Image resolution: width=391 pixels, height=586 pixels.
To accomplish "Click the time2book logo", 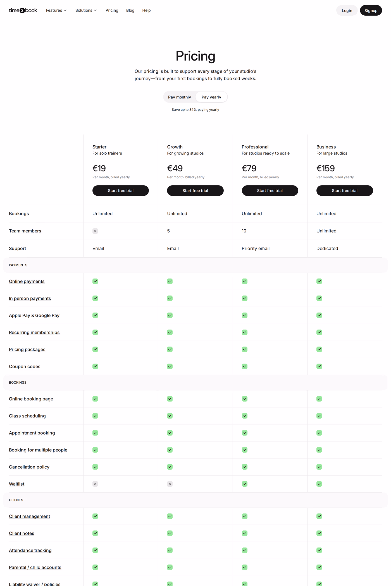I will click(23, 10).
